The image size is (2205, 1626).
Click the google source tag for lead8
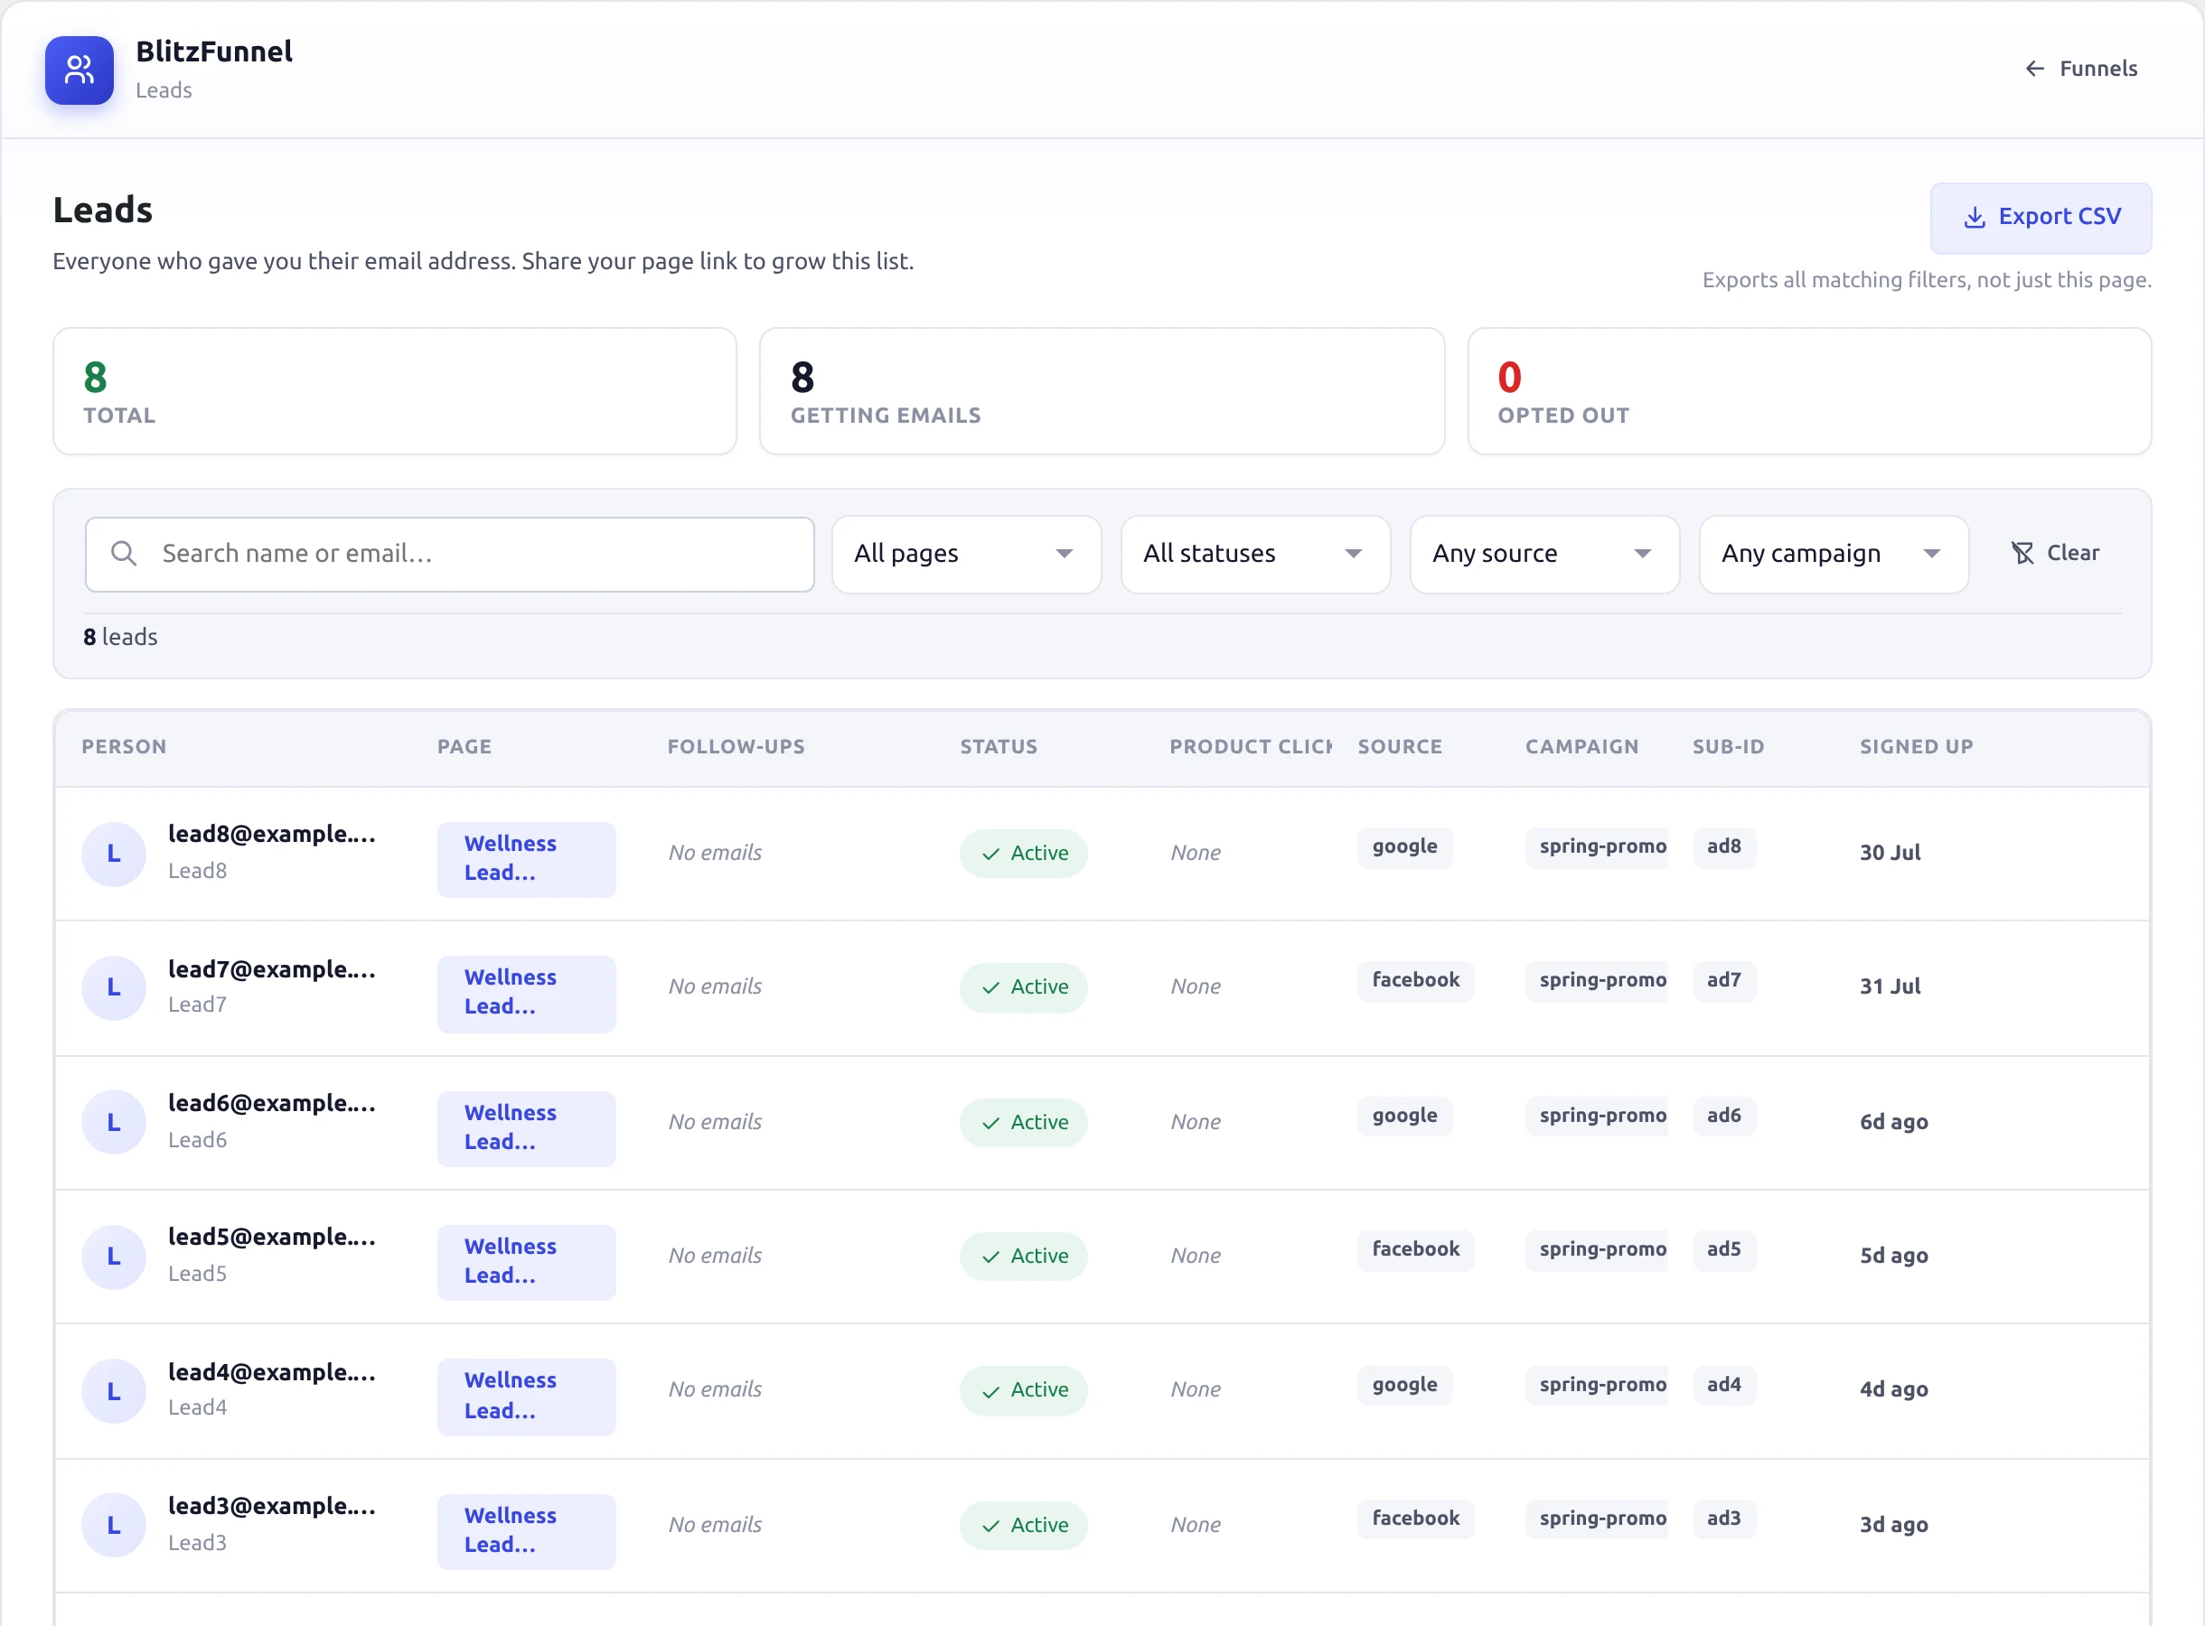(x=1404, y=846)
